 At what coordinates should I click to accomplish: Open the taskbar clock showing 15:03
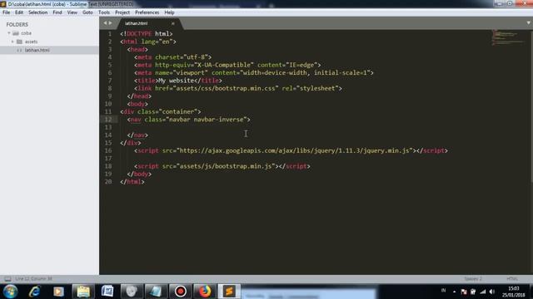(x=514, y=292)
